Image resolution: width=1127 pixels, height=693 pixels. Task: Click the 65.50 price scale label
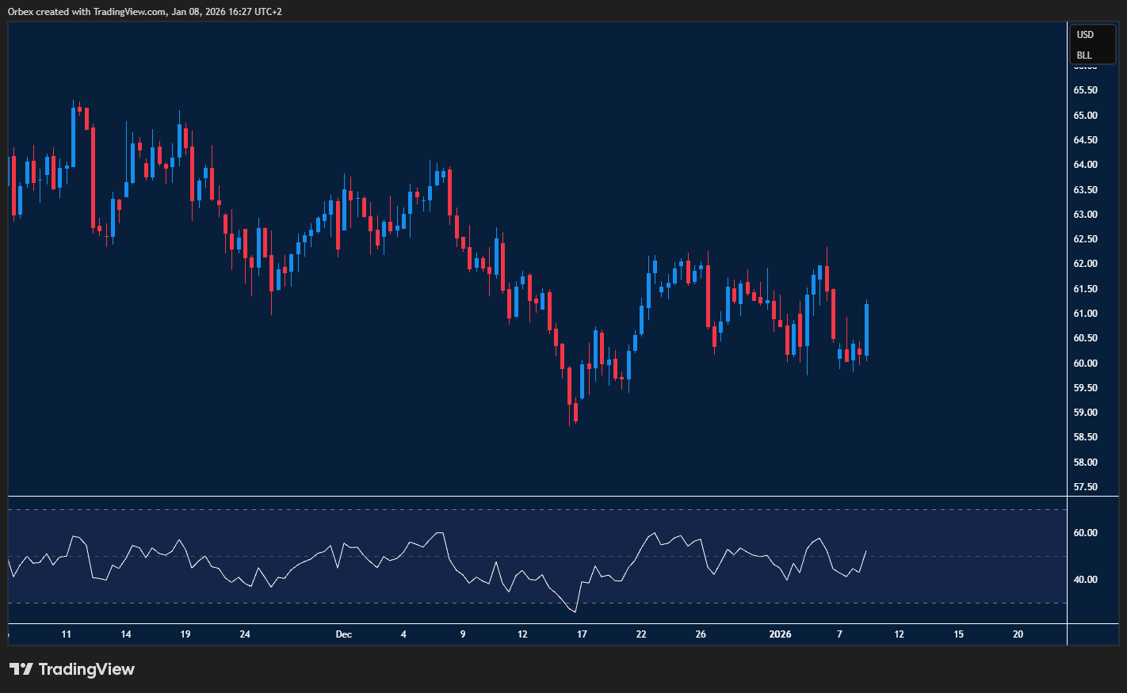1085,89
